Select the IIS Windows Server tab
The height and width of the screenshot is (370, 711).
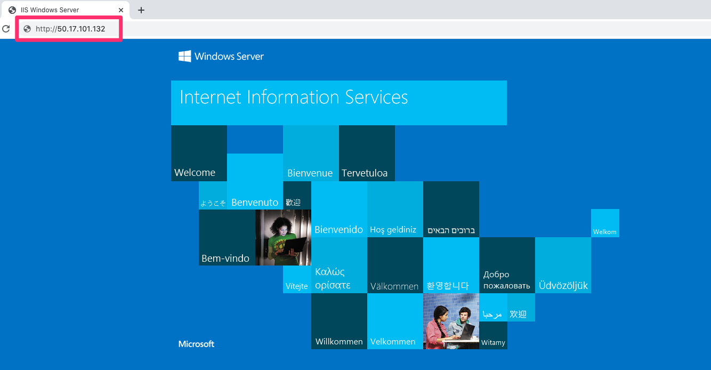click(x=65, y=10)
